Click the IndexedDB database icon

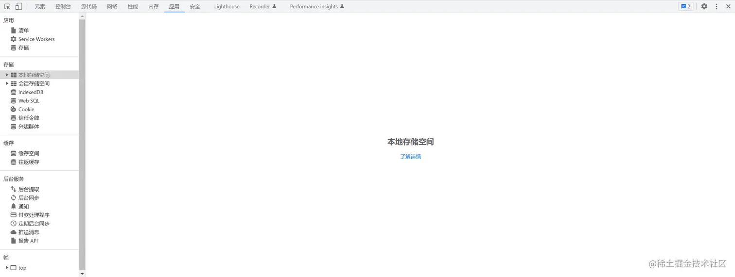pyautogui.click(x=14, y=92)
